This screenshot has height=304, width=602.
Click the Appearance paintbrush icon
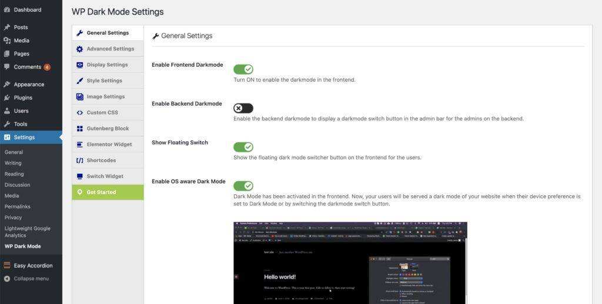point(6,85)
